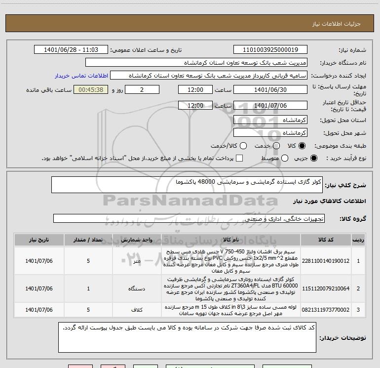Click the لوله مسی ساده product description
The image size is (380, 368).
[x=231, y=310]
